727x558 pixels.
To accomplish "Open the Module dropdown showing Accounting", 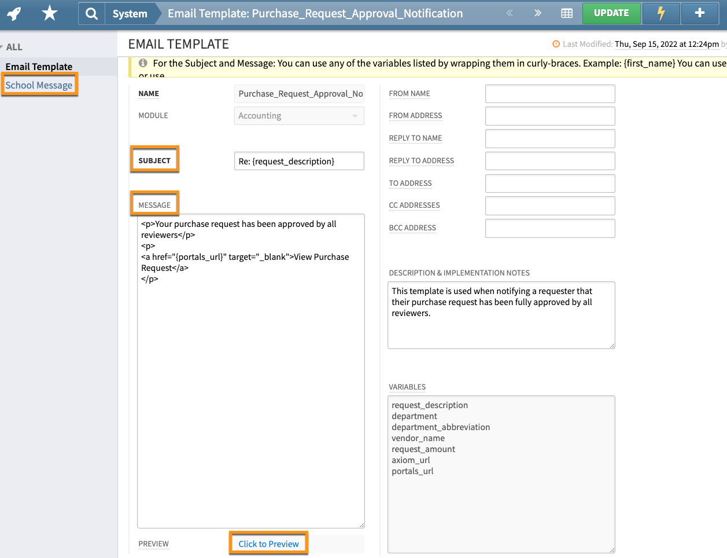I will point(298,116).
